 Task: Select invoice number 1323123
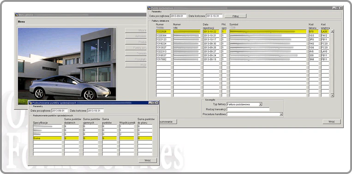[163, 40]
